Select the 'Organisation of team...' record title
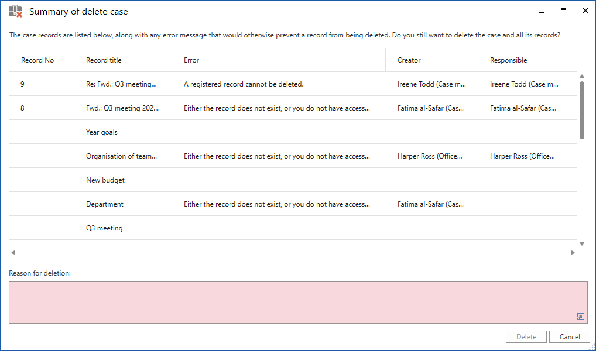The height and width of the screenshot is (351, 596). pyautogui.click(x=121, y=156)
